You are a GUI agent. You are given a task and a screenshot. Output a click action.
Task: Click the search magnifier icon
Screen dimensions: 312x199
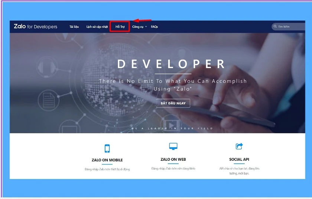(x=275, y=26)
